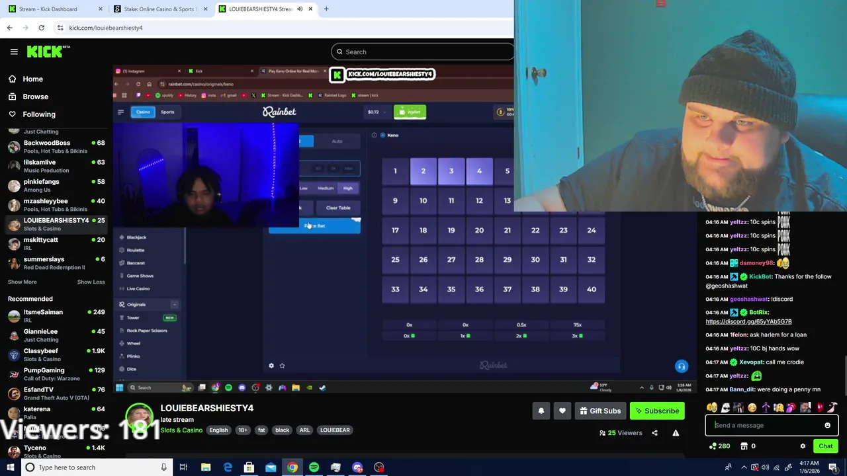The height and width of the screenshot is (476, 847).
Task: Select Keno number 2 in stream
Action: tap(423, 171)
